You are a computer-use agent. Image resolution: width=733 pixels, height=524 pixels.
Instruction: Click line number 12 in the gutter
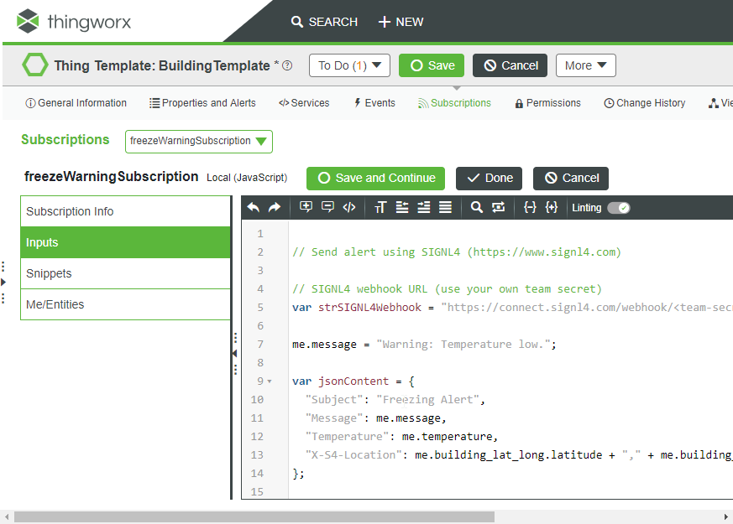pos(257,437)
